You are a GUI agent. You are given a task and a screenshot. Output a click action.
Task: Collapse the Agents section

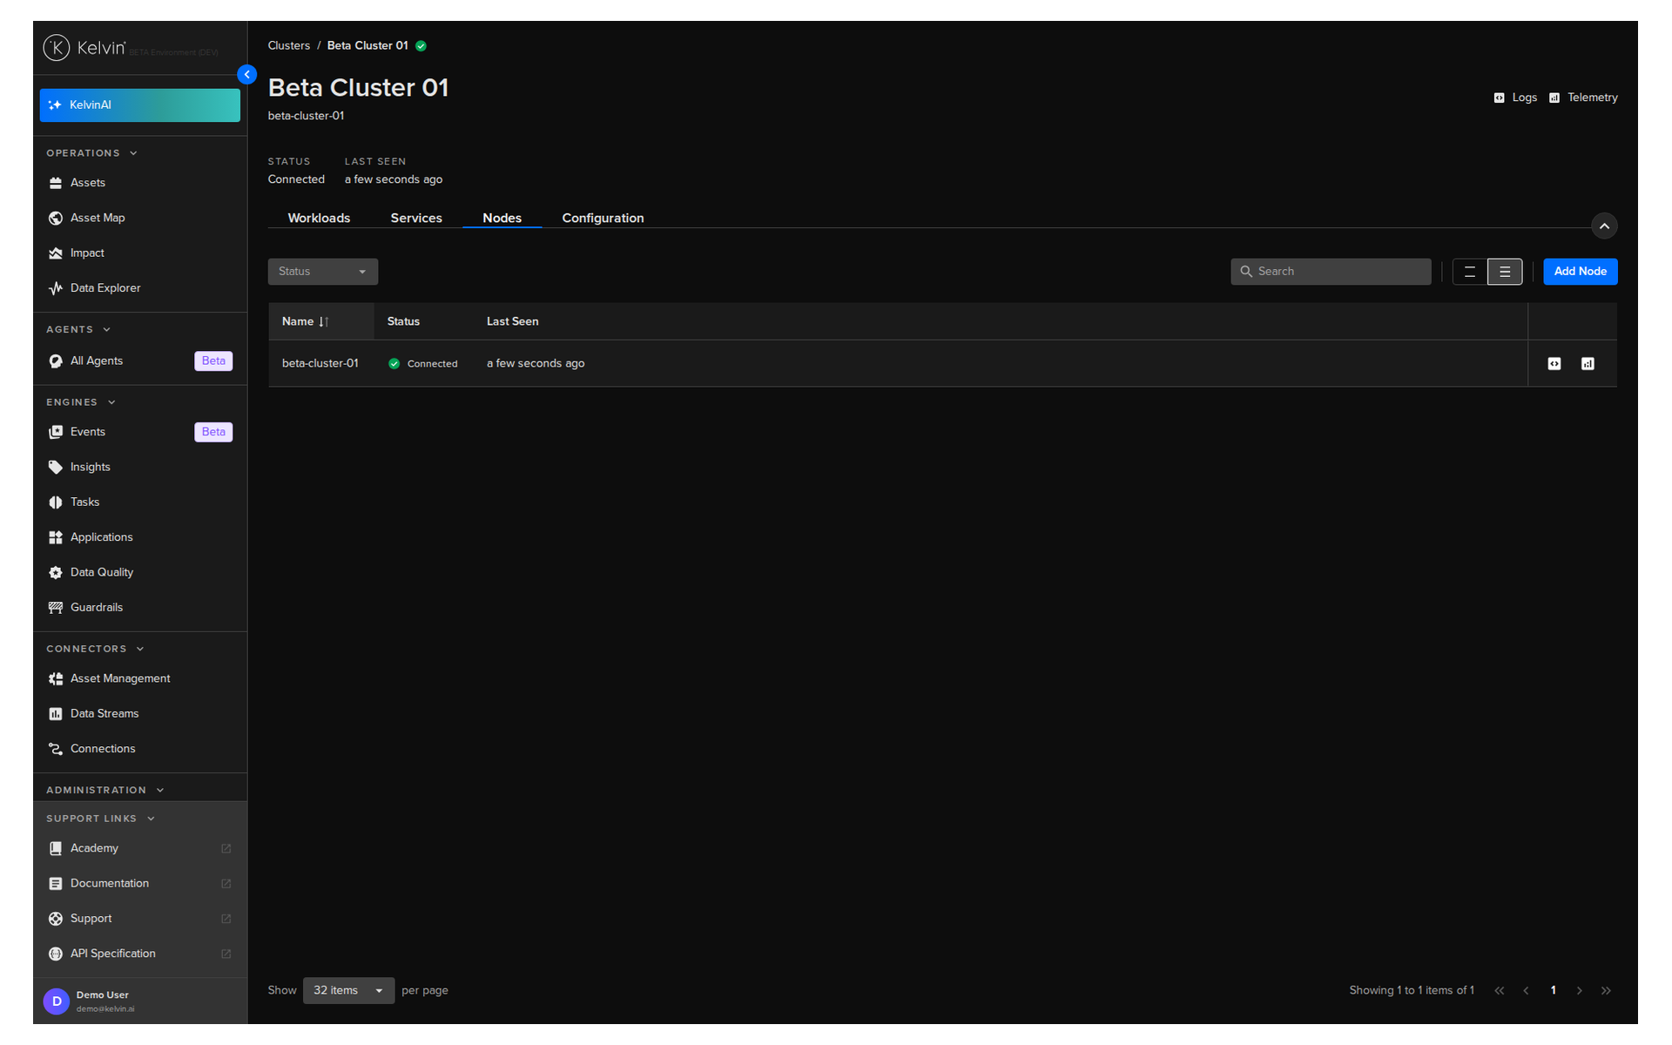[x=78, y=329]
